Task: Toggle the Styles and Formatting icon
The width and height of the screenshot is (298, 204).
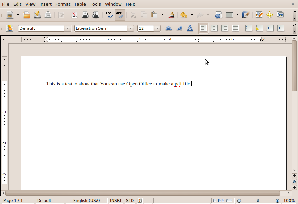Action: [x=10, y=28]
